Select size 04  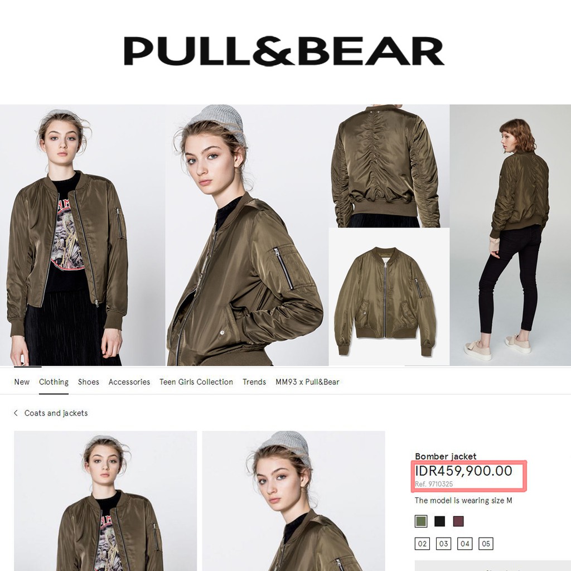[x=464, y=544]
